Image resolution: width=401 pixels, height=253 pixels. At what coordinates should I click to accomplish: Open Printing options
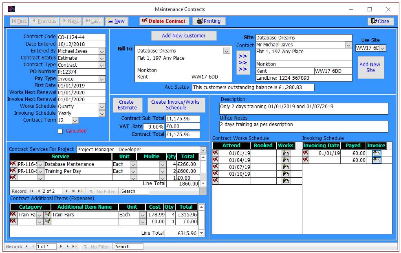click(209, 21)
